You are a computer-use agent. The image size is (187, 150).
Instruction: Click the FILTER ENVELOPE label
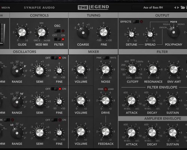click(x=162, y=87)
